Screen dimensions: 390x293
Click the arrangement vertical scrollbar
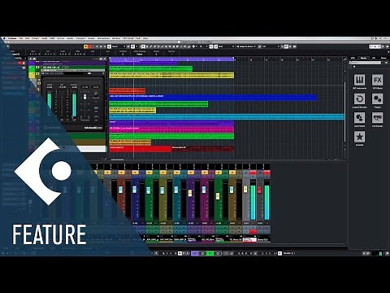344,112
